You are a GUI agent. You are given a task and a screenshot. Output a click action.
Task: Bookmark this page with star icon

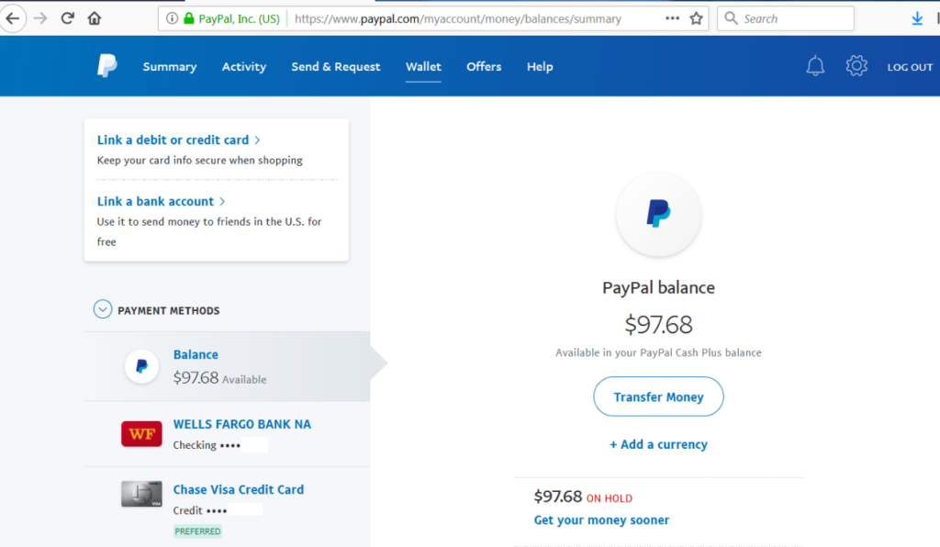tap(696, 18)
